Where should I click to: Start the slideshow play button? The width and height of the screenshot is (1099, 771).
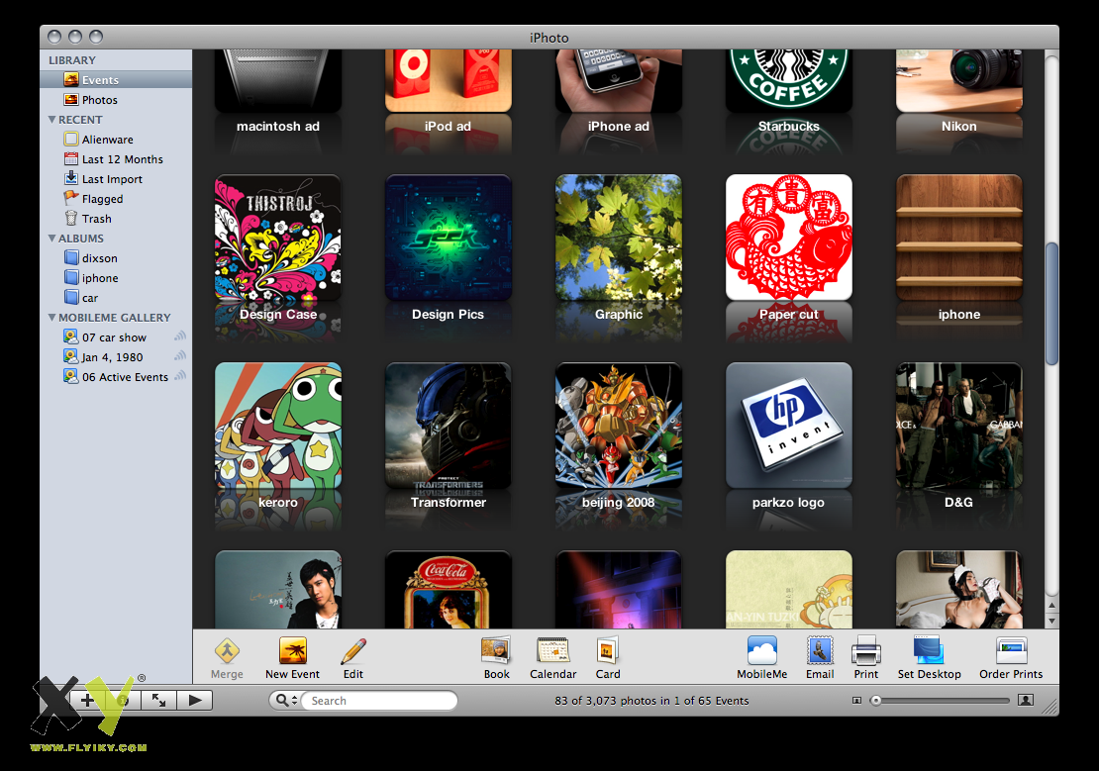click(195, 700)
